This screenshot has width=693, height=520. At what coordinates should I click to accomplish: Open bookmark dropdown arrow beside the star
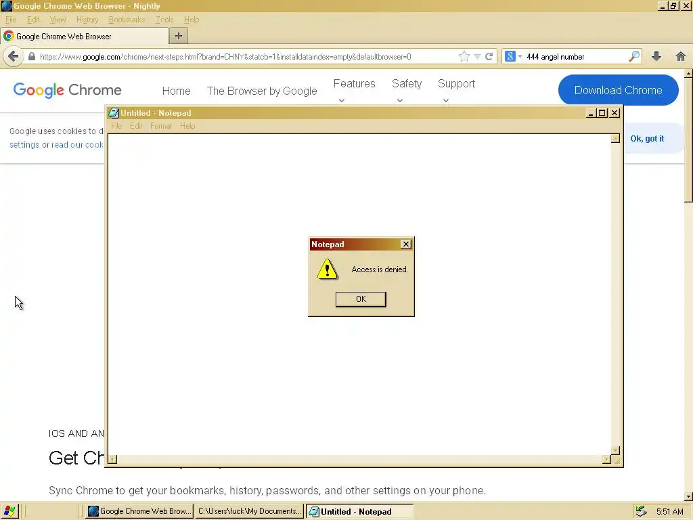pos(477,57)
